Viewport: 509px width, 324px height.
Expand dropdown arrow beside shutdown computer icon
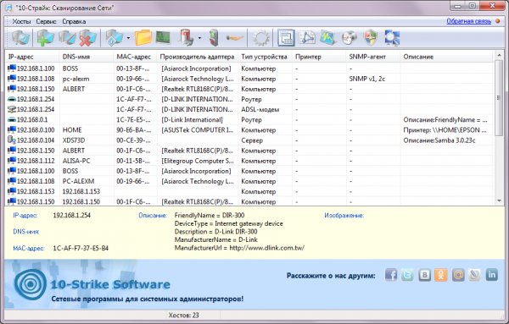[x=199, y=38]
